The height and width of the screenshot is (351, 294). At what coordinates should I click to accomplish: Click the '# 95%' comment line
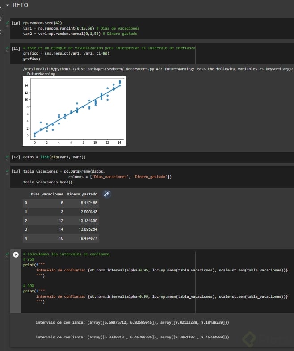coord(29,259)
